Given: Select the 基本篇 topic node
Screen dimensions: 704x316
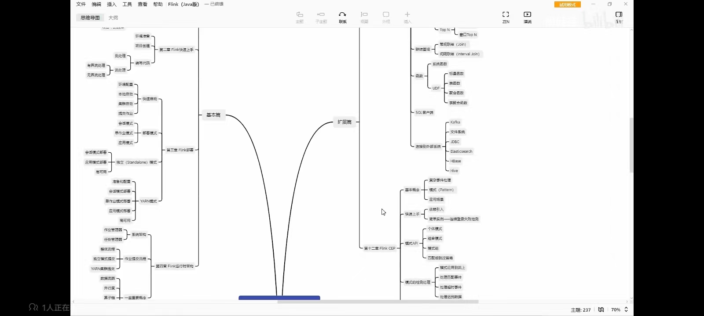Looking at the screenshot, I should (x=213, y=115).
